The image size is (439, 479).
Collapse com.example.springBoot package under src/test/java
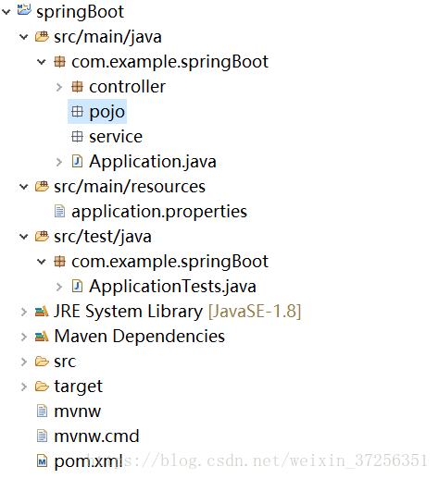42,262
